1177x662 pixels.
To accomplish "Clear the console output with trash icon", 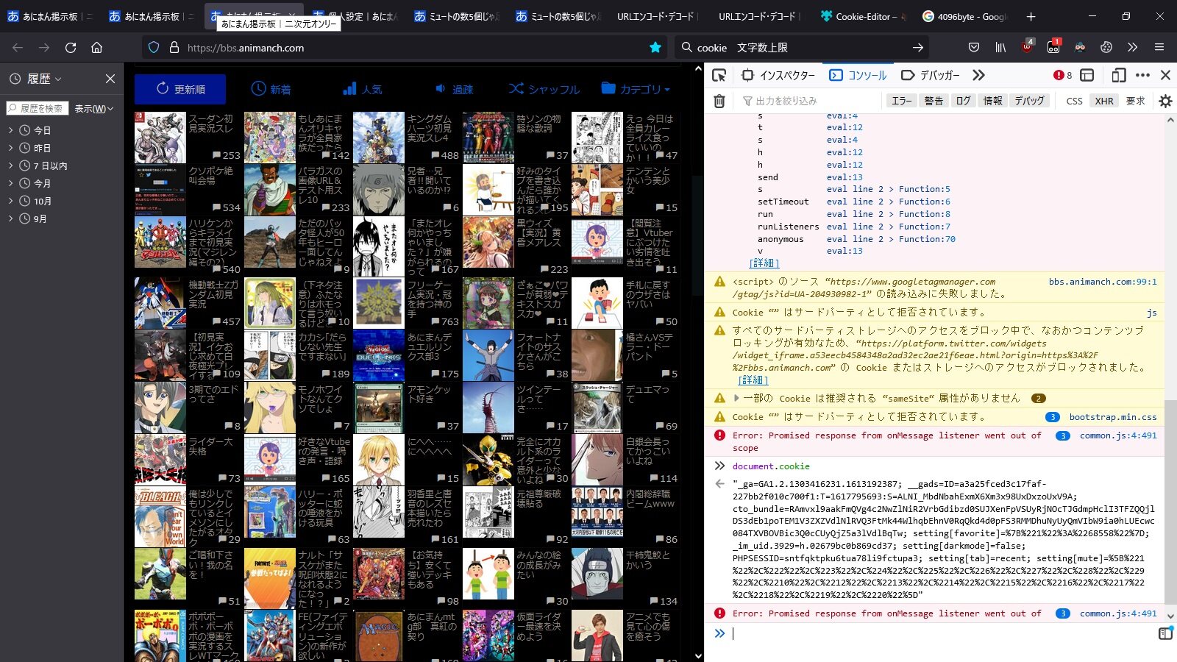I will point(719,101).
